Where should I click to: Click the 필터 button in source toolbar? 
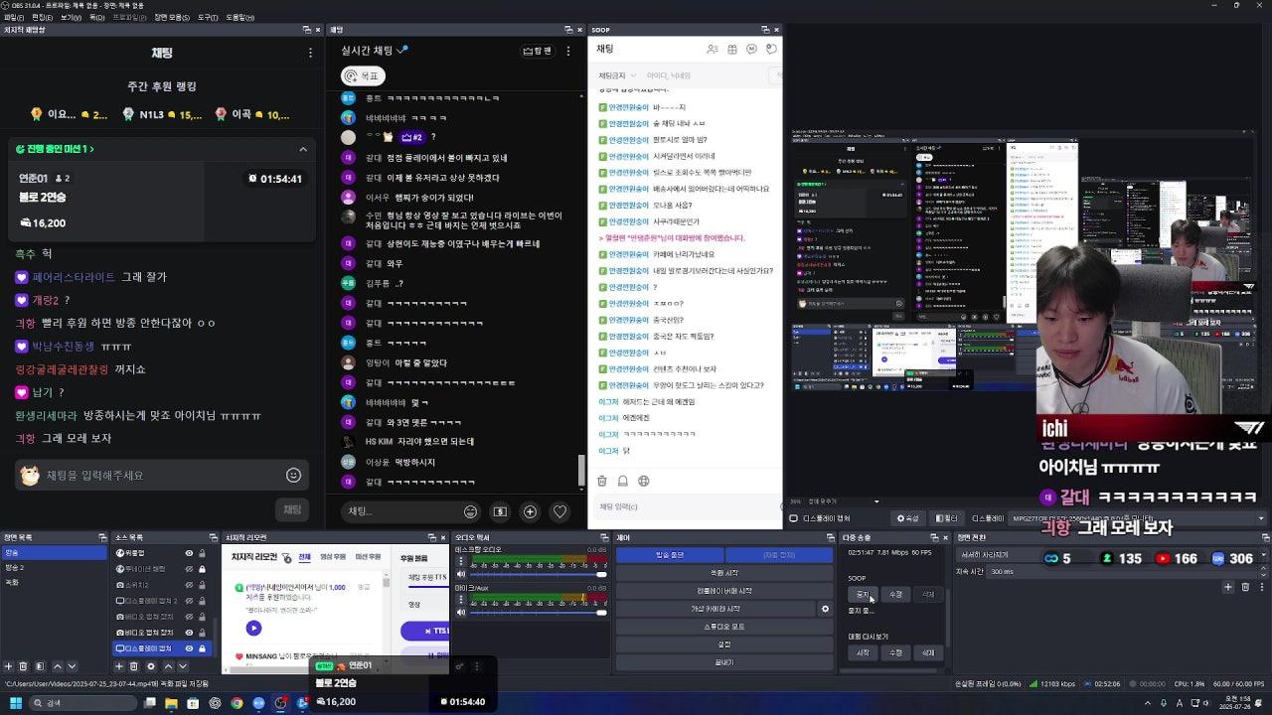pos(947,518)
